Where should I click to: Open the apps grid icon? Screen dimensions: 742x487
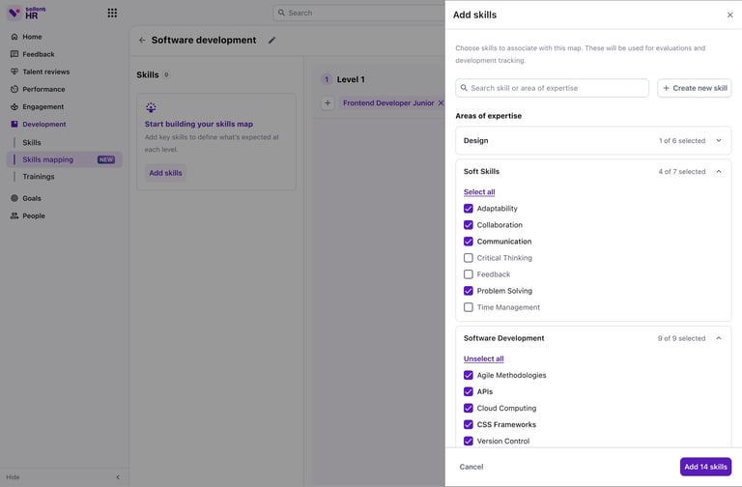tap(112, 13)
